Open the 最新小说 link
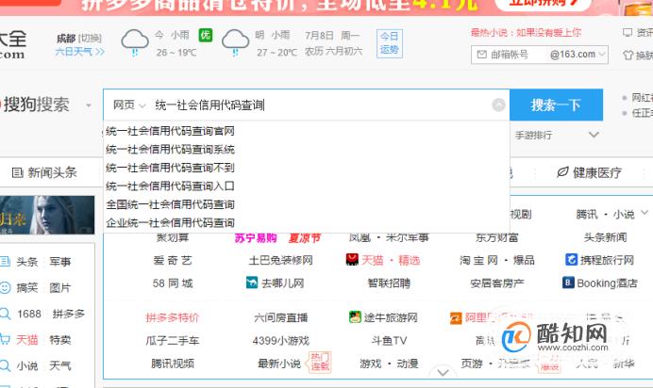653x388 pixels. click(279, 364)
